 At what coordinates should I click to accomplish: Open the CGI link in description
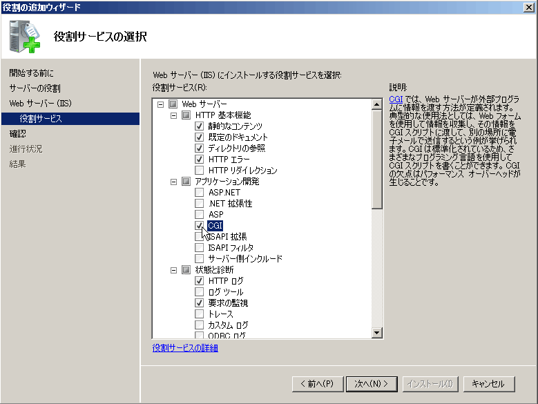(x=395, y=99)
